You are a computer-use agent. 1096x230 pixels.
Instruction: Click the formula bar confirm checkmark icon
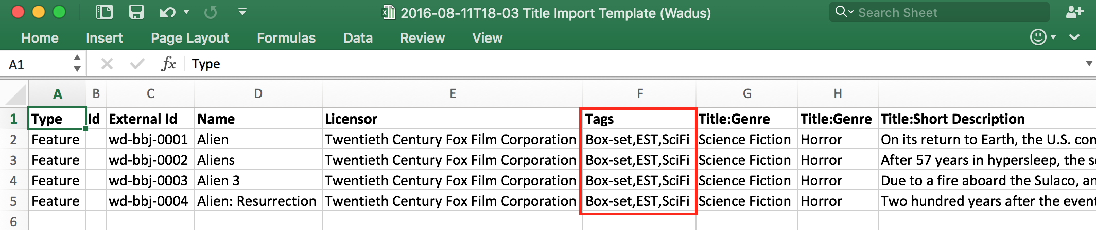137,64
